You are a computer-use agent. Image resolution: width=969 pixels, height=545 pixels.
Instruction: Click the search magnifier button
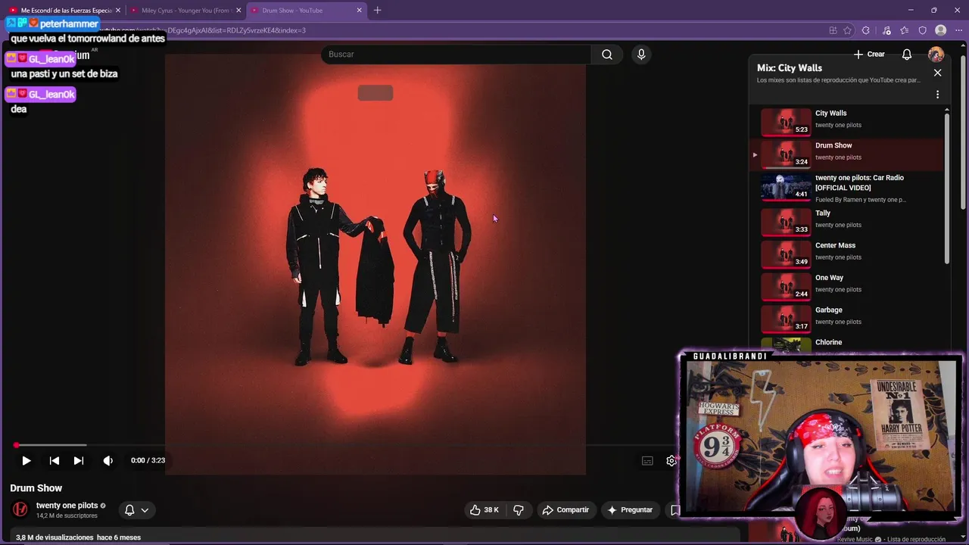pos(607,54)
